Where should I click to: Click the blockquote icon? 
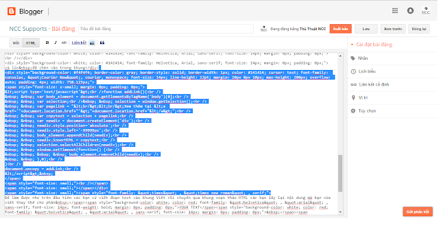[x=102, y=43]
